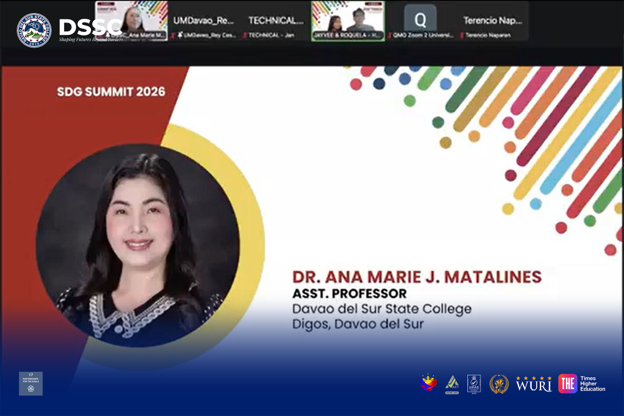The width and height of the screenshot is (624, 416).
Task: Click the DSSC wordmark logo
Action: coord(90,27)
